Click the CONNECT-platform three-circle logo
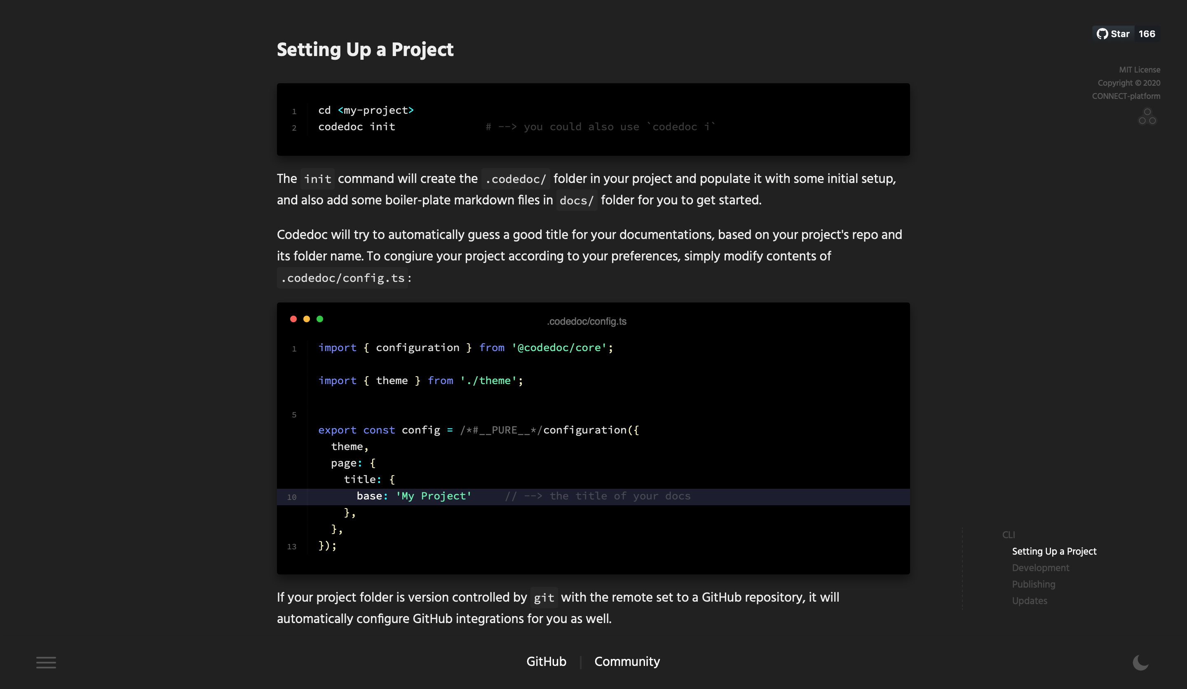1187x689 pixels. coord(1147,117)
